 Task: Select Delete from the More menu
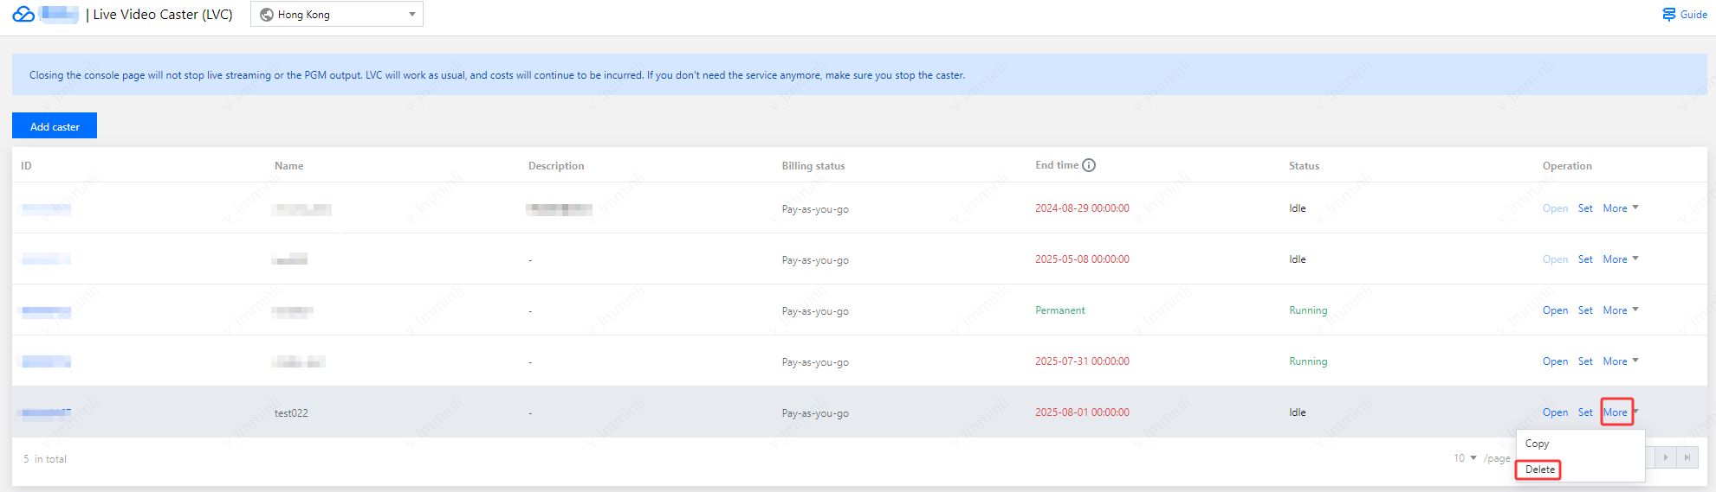[1539, 470]
